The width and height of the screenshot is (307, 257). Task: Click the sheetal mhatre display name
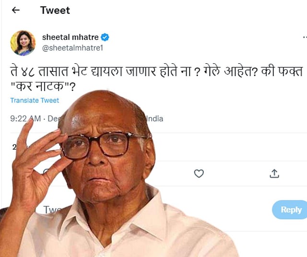[70, 37]
